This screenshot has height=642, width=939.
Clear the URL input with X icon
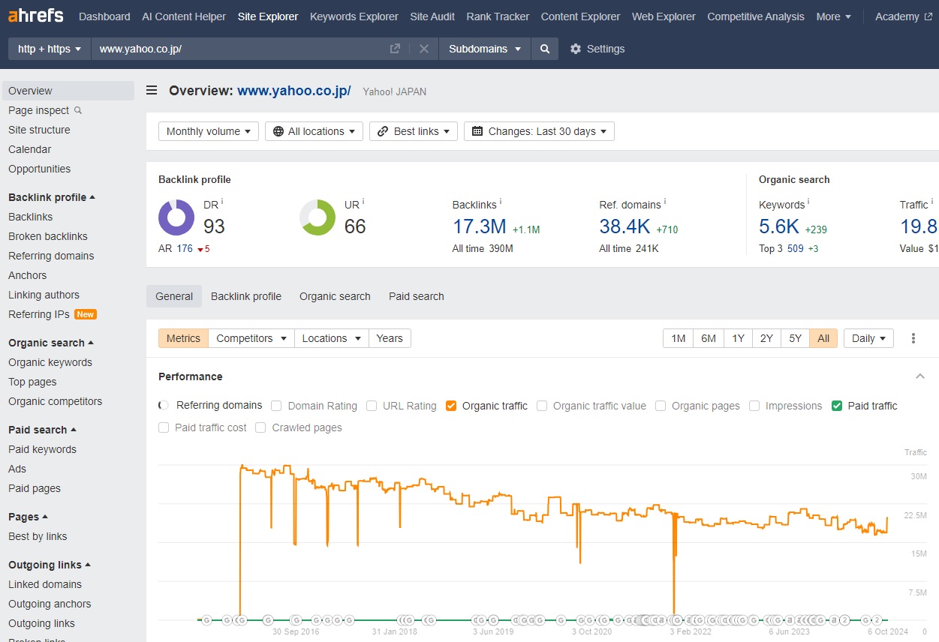pos(424,49)
